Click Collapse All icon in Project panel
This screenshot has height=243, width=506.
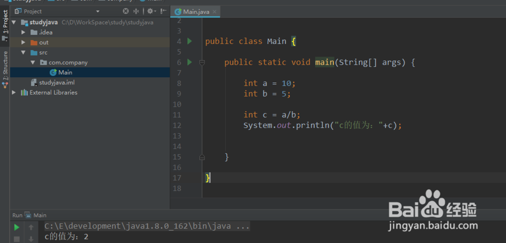click(136, 11)
